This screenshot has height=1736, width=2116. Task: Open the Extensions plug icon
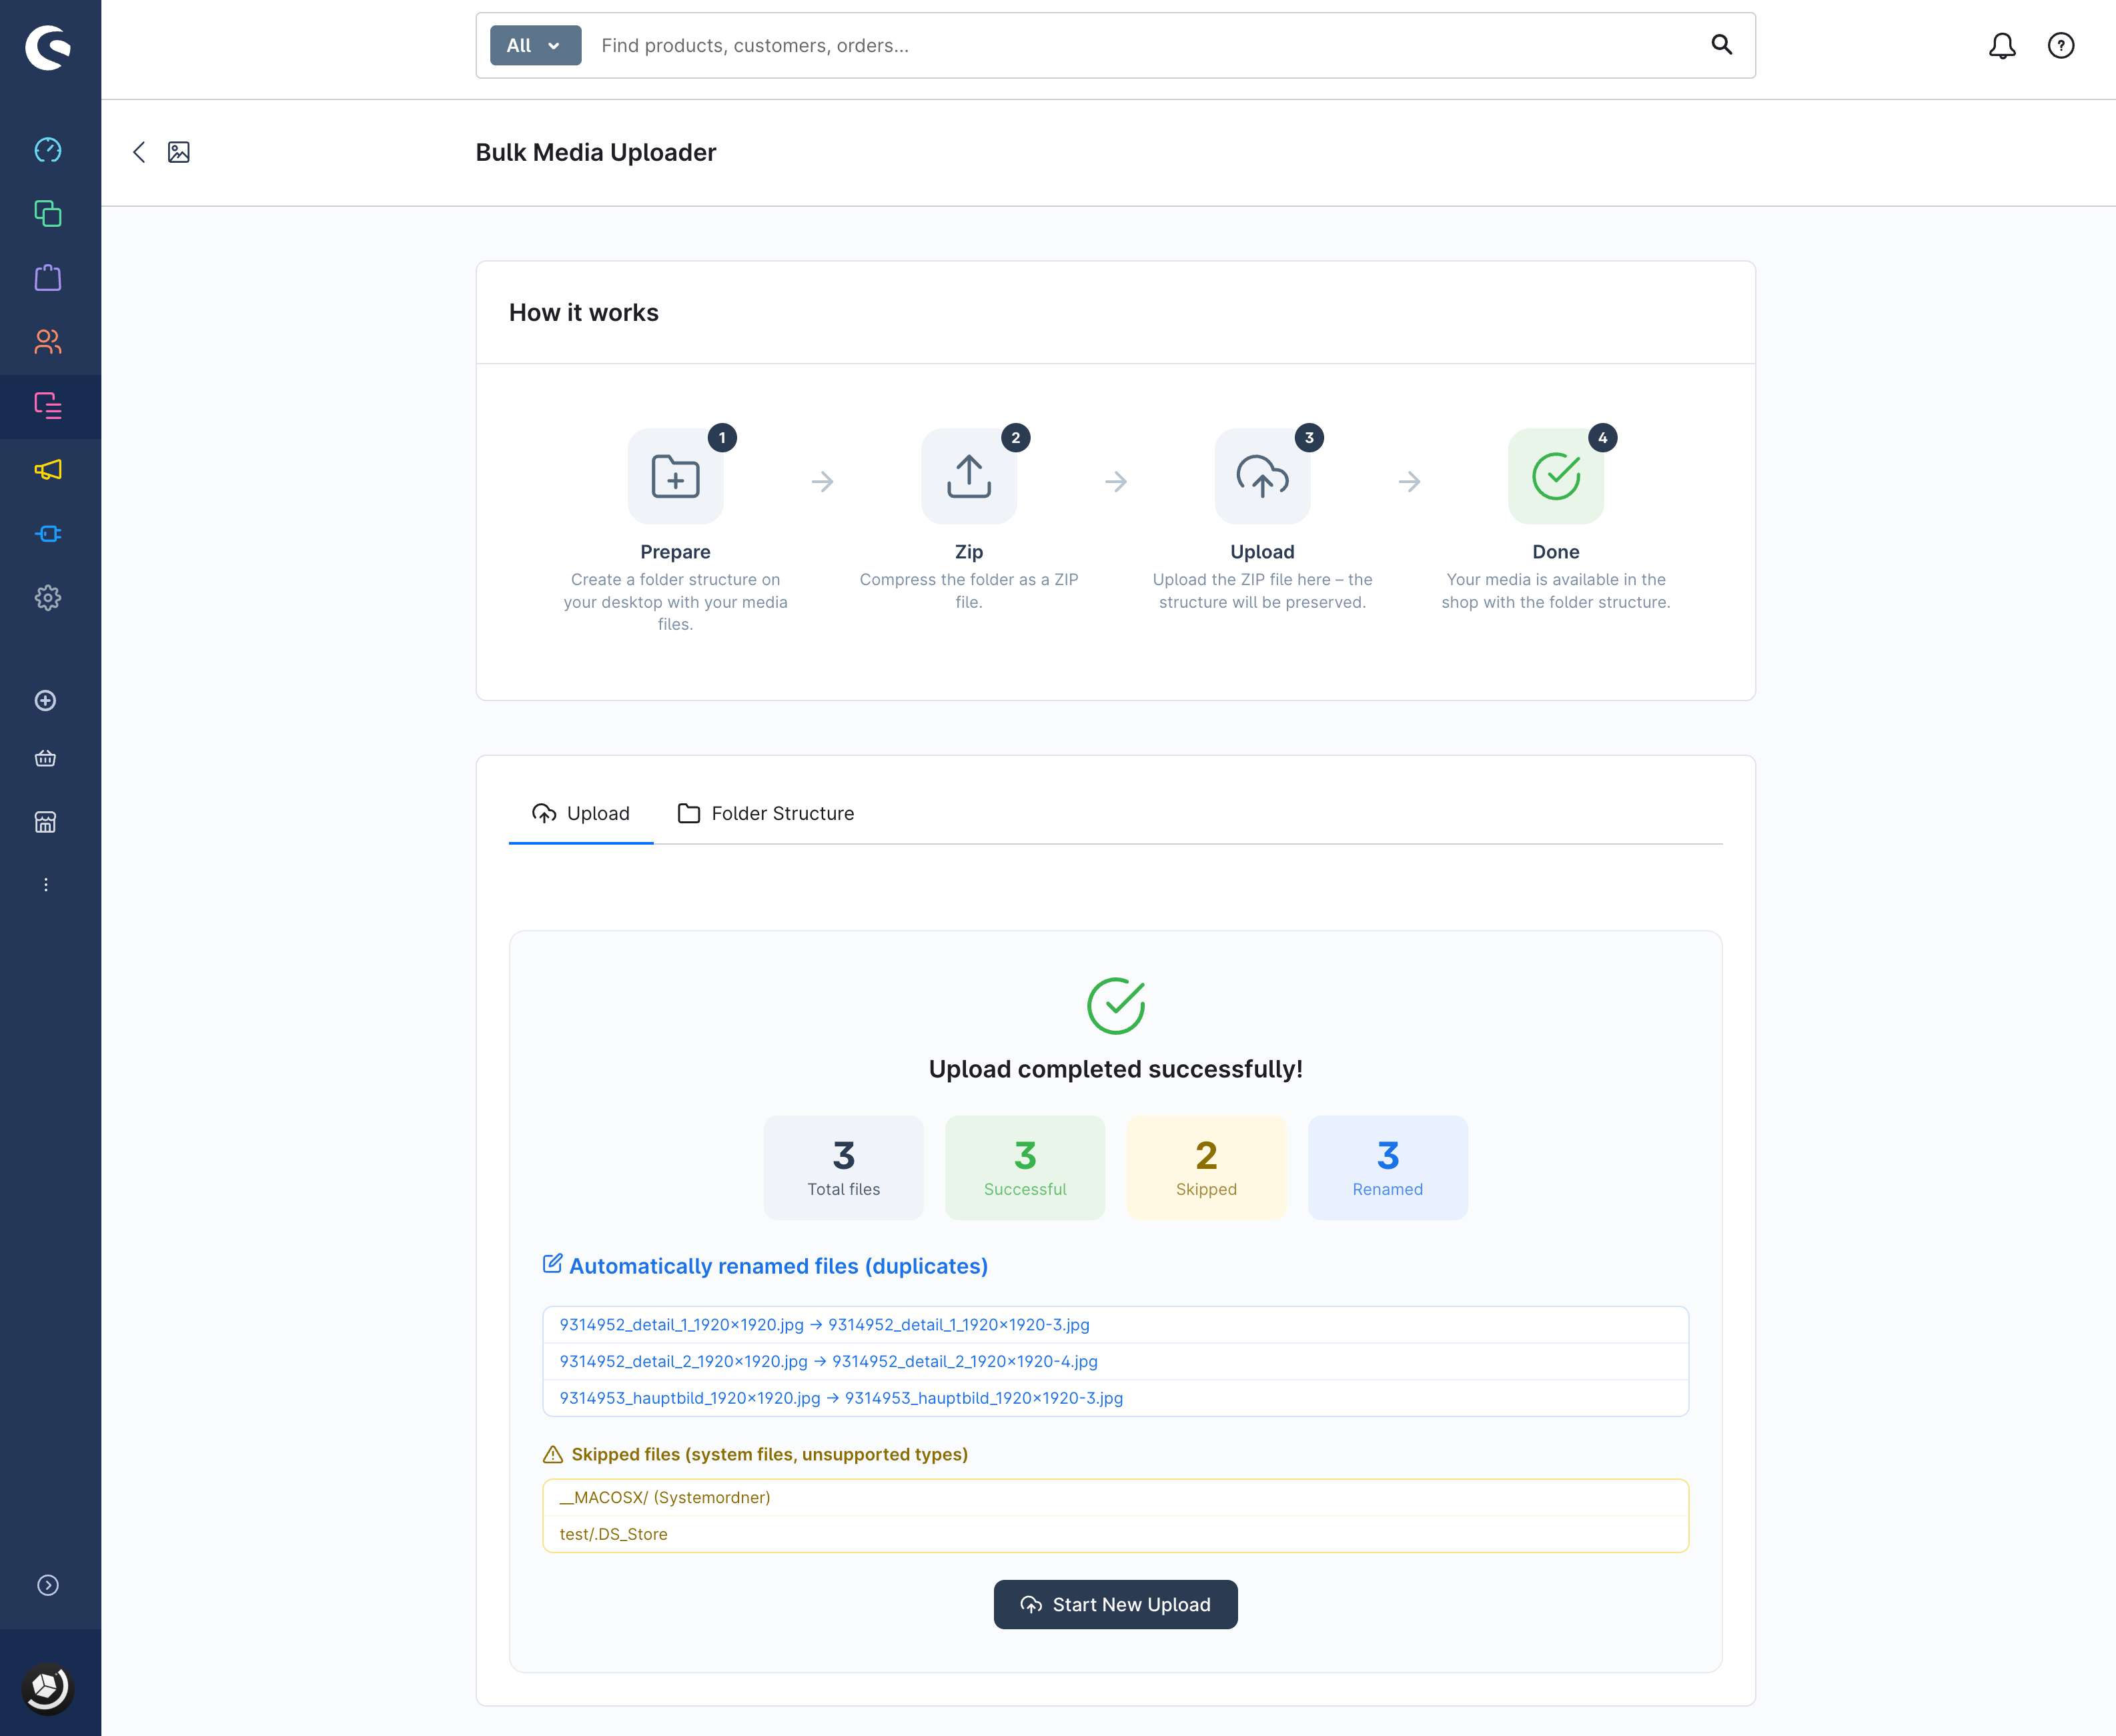click(48, 534)
